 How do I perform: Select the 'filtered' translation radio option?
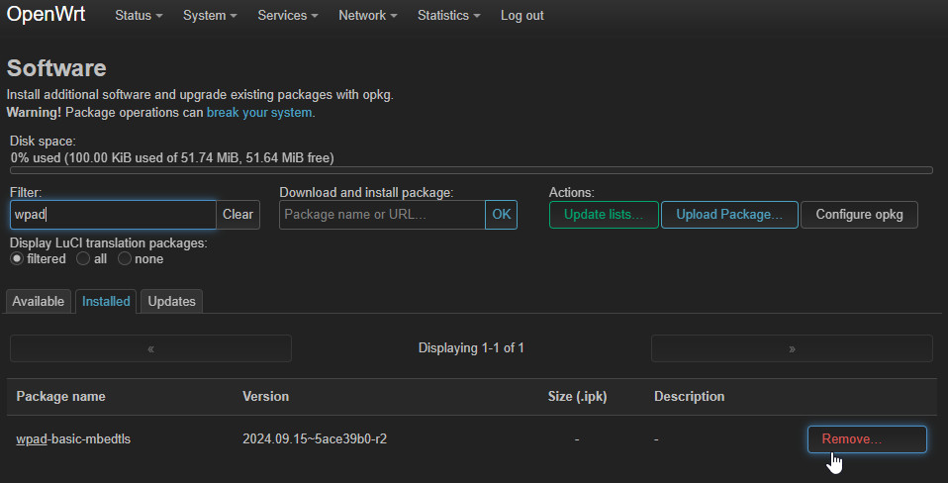(x=17, y=259)
